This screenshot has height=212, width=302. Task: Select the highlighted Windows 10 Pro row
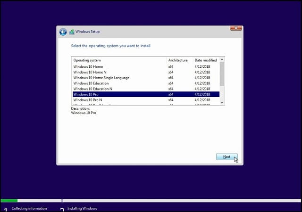[146, 94]
